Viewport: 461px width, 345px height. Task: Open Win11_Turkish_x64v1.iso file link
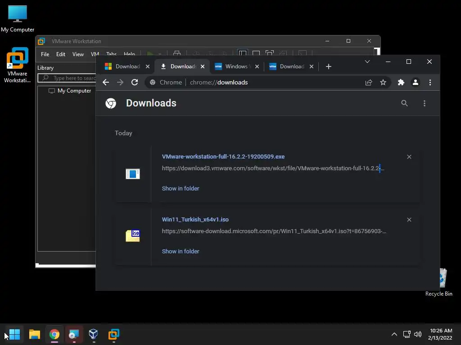click(x=195, y=219)
